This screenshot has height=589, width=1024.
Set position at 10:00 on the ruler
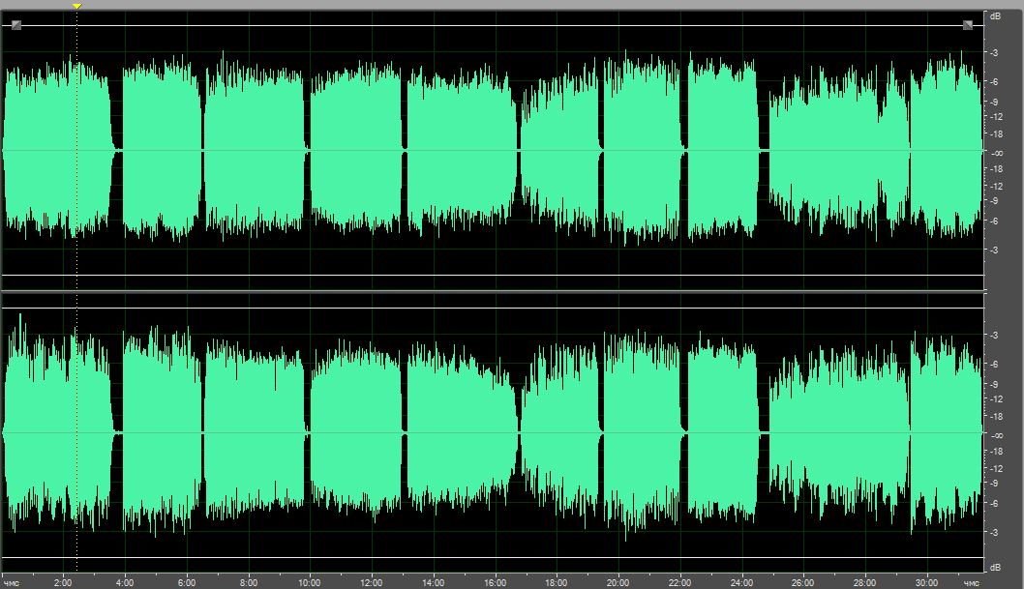pos(309,582)
